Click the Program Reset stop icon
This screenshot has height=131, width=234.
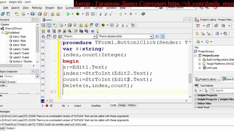coord(93,14)
